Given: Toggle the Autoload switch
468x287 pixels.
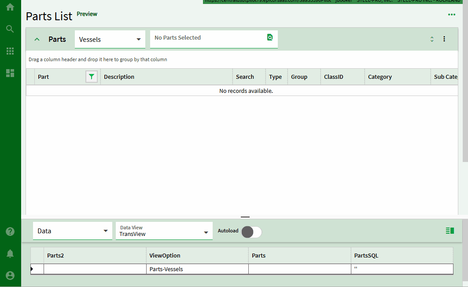Looking at the screenshot, I should (251, 232).
